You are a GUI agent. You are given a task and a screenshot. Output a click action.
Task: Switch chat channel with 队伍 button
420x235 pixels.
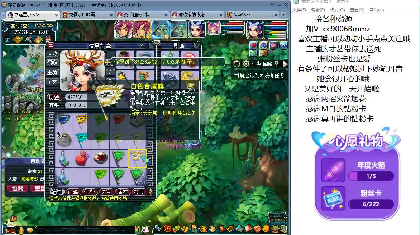(x=10, y=230)
